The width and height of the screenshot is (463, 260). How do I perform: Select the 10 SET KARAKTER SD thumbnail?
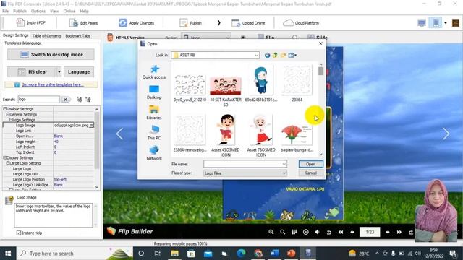click(x=226, y=90)
